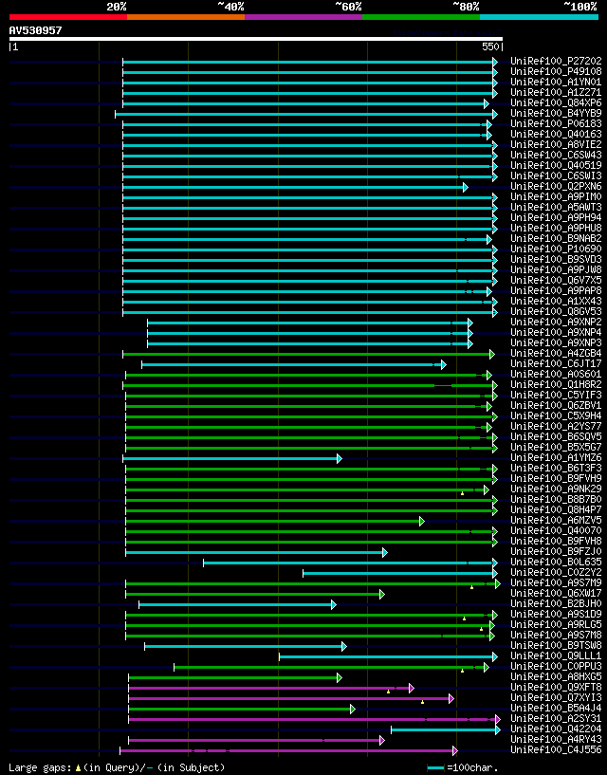Screen dimensions: 607x775
Task: Click the cyan alignment bar of UniRef100_C0Z2Y2
Action: pyautogui.click(x=399, y=573)
